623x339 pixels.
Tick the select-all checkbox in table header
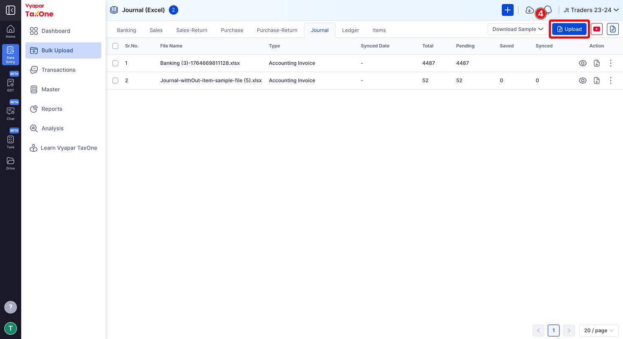(x=115, y=46)
